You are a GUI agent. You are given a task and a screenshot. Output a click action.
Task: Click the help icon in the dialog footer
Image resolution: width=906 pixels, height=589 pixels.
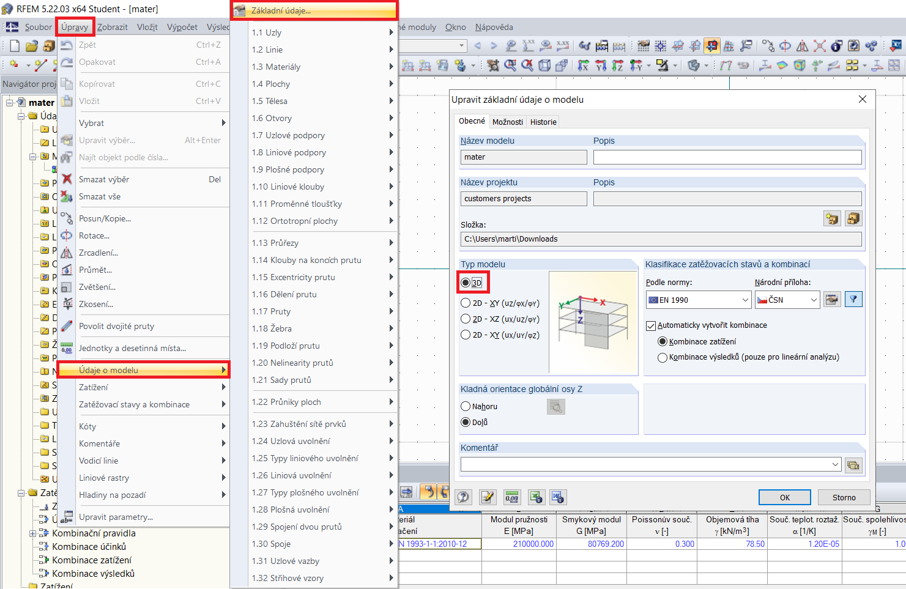(463, 497)
